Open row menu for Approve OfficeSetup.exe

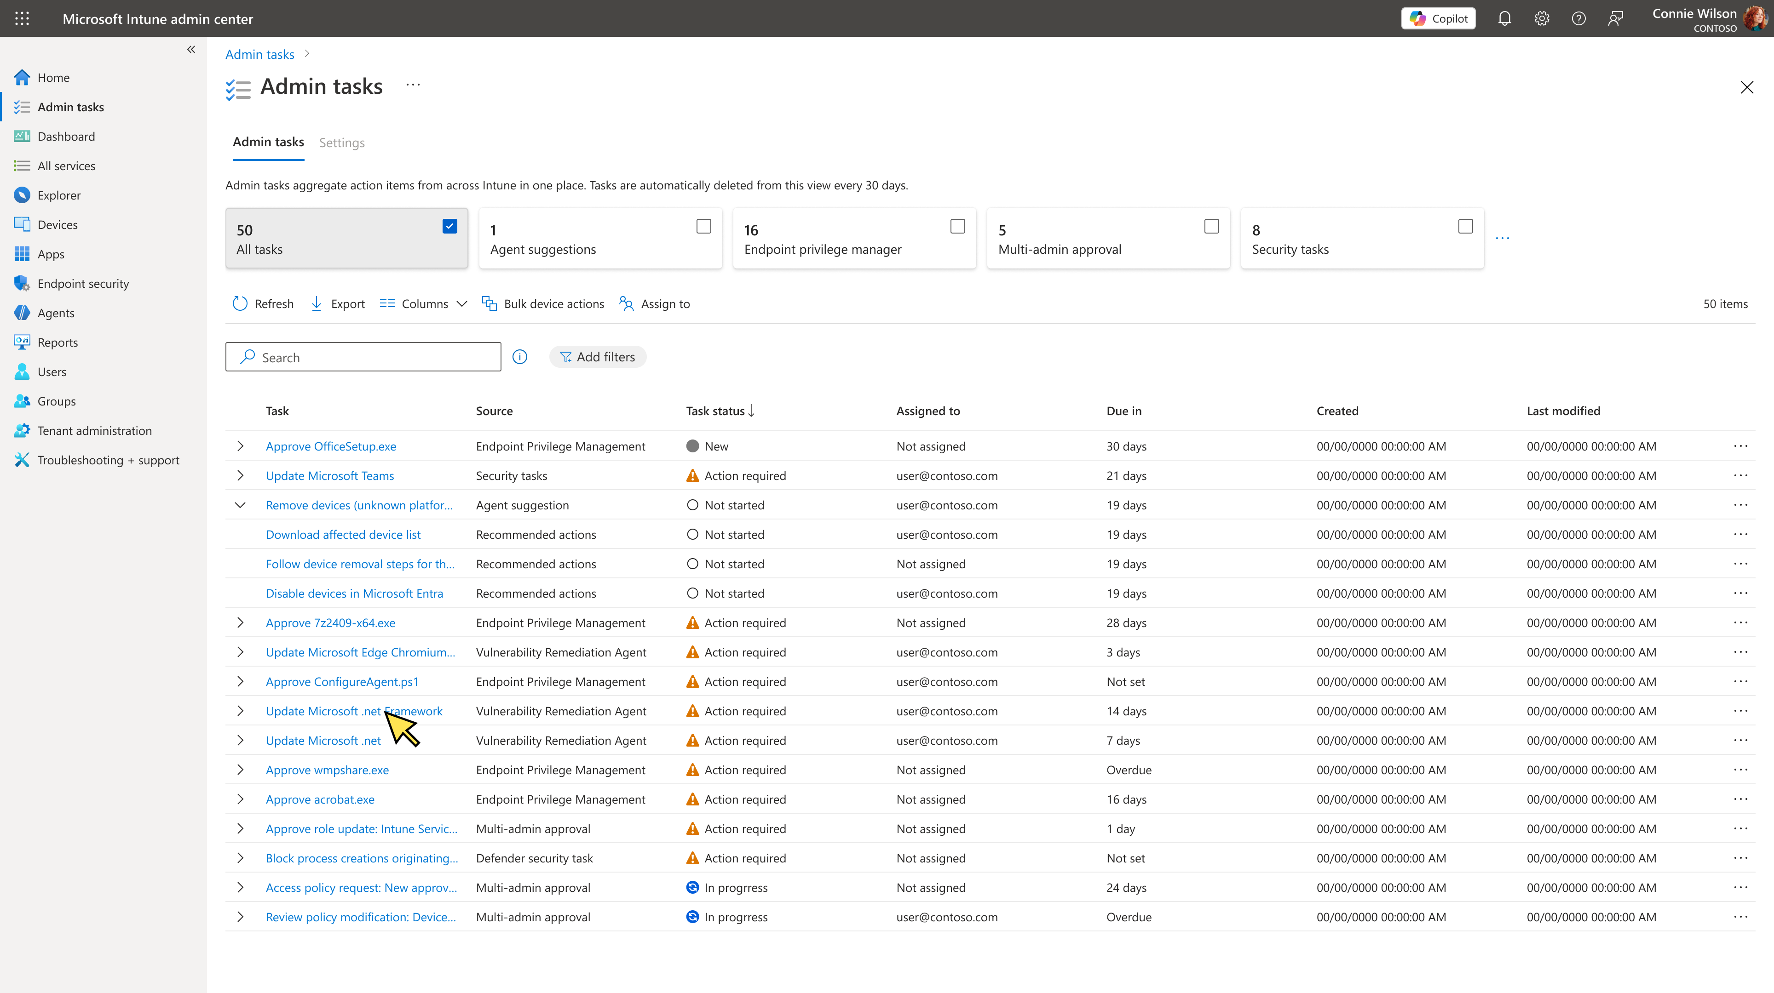1740,446
